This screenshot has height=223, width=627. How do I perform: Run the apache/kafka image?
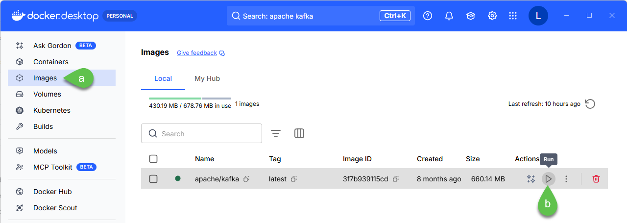coord(549,179)
